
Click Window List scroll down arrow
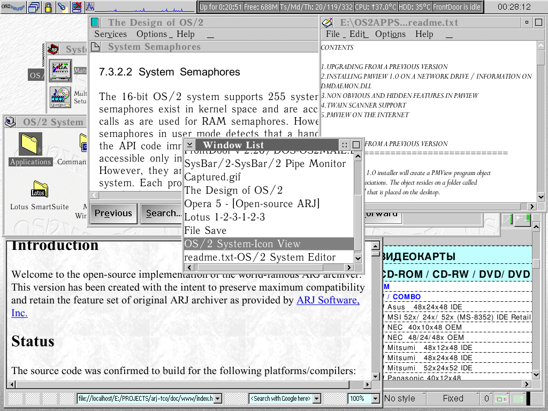coord(358,258)
